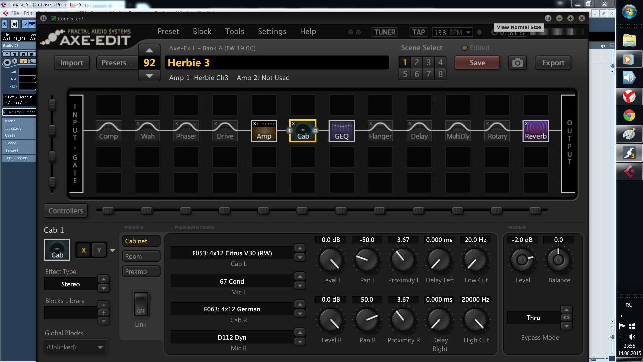643x362 pixels.
Task: Switch to the Preamp page
Action: coord(141,271)
